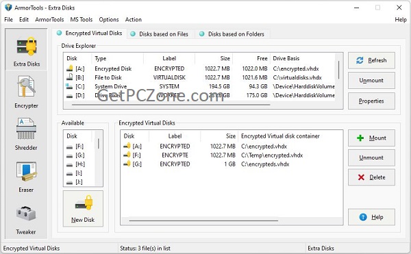Click the system drive icon of [C:]

pos(69,86)
